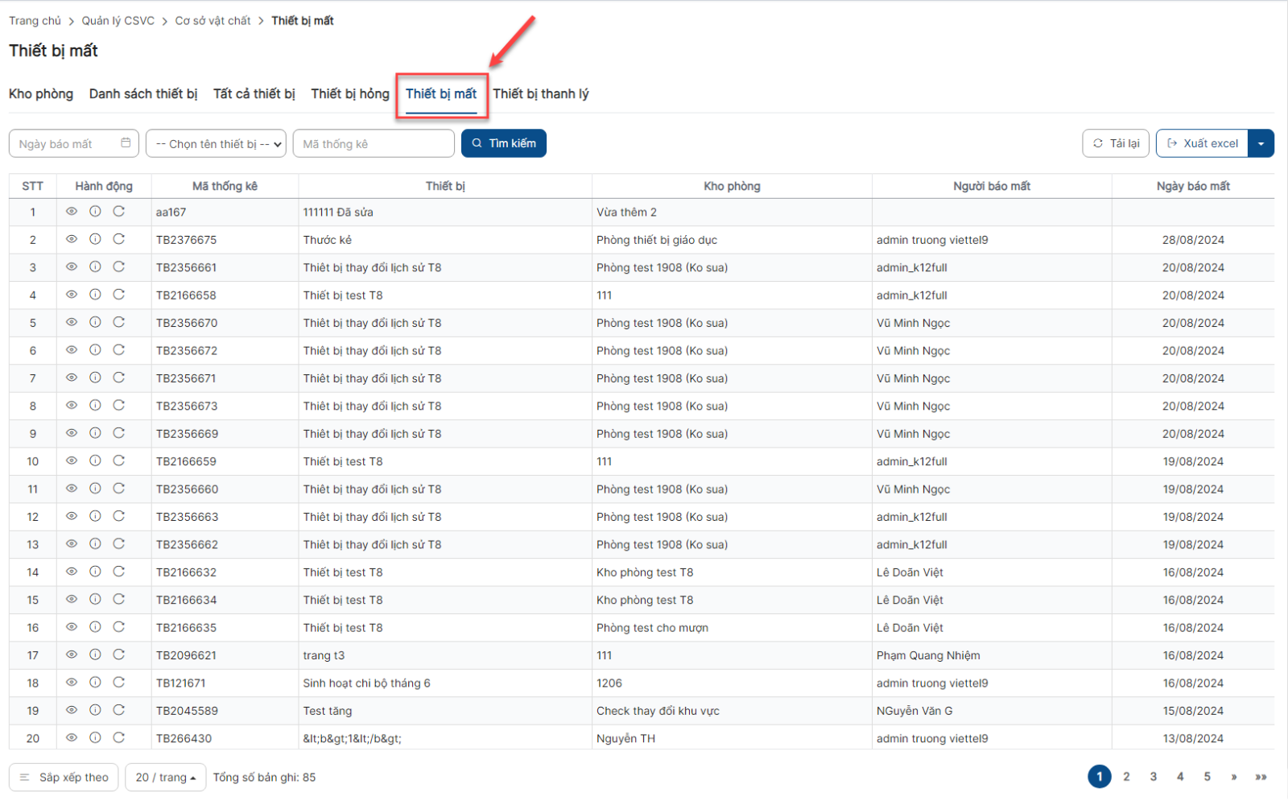The width and height of the screenshot is (1288, 801).
Task: Open the 20 / trang page size selector
Action: point(165,778)
